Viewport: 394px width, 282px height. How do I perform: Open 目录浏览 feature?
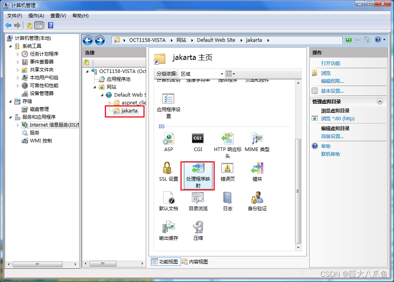pyautogui.click(x=198, y=201)
